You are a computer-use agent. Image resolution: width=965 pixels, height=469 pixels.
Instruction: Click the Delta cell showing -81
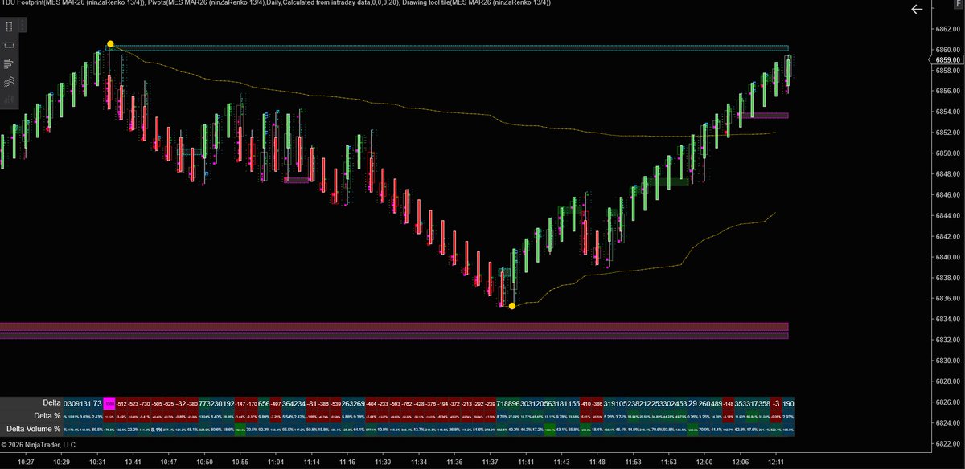311,402
